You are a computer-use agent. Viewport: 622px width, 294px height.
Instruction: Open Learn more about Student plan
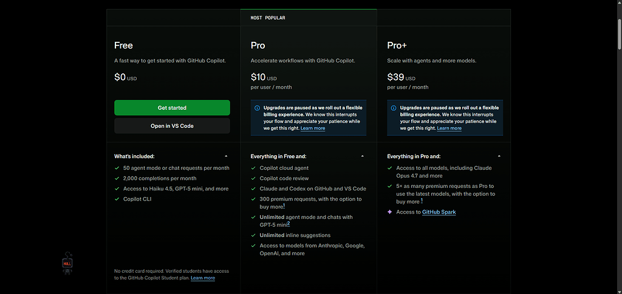(x=203, y=278)
